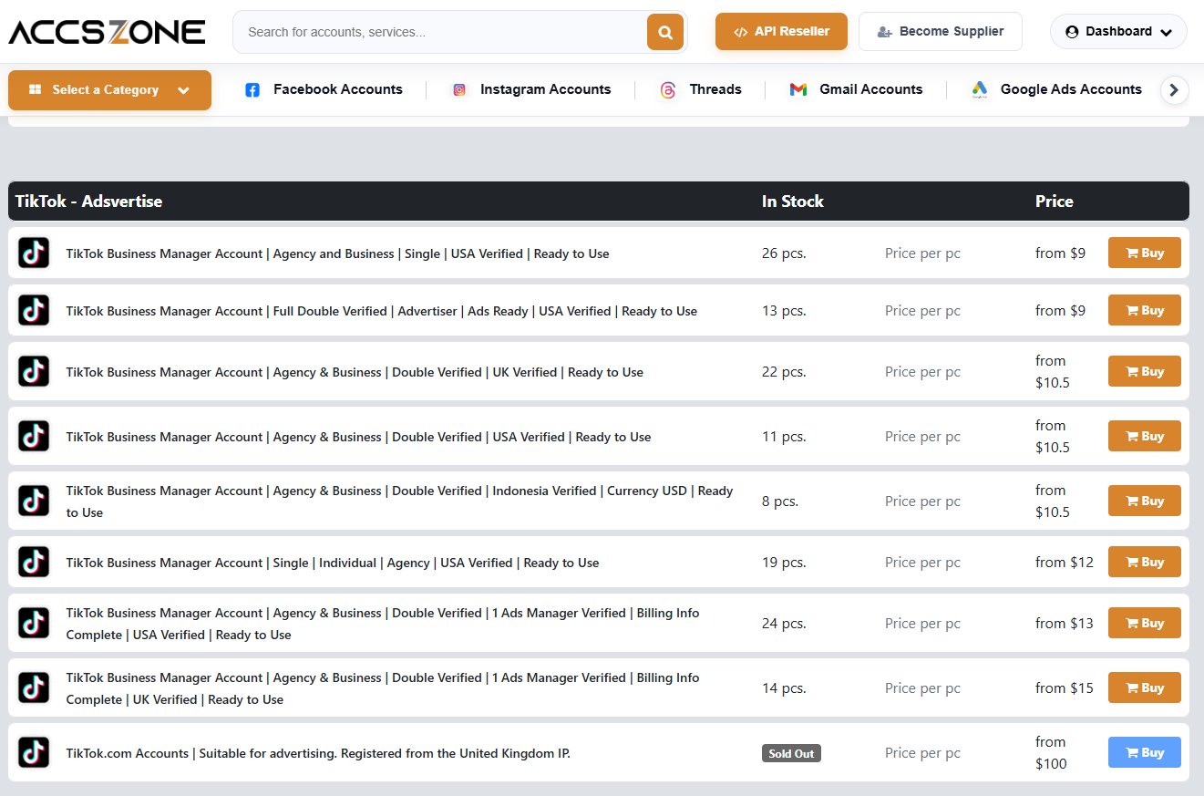Click the orange search magnifier button

click(665, 32)
